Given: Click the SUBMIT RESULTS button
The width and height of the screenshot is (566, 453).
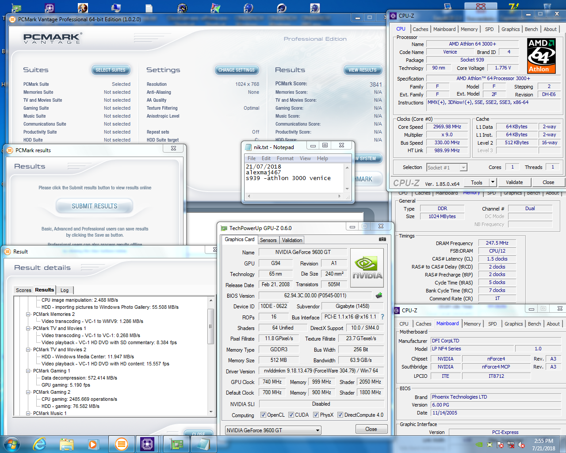Looking at the screenshot, I should coord(95,206).
